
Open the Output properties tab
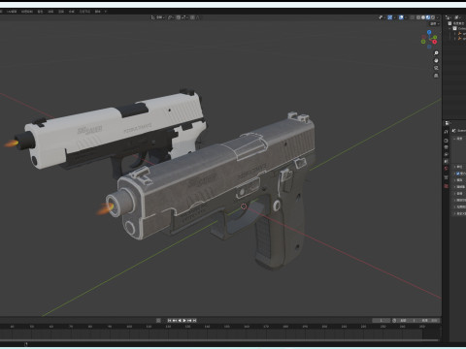[x=447, y=147]
